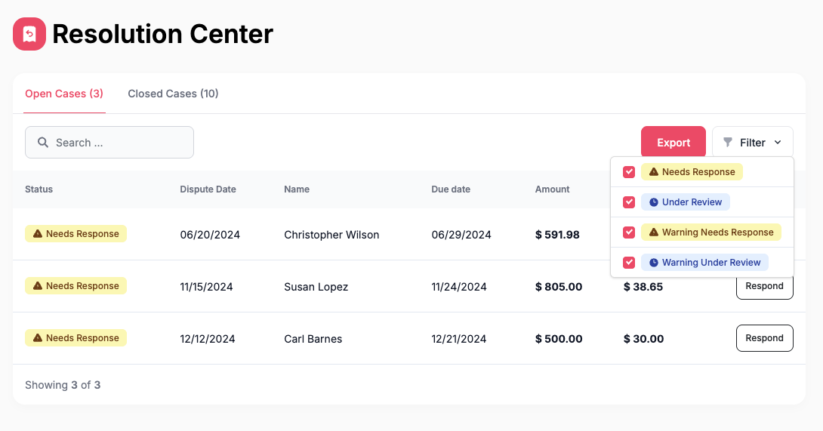Click the magnifying glass search icon

43,142
